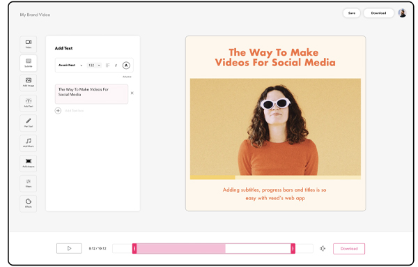Viewport: 418px width, 267px height.
Task: Choose the Pen Tool
Action: point(29,123)
